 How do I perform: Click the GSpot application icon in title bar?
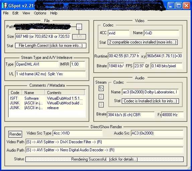point(5,5)
